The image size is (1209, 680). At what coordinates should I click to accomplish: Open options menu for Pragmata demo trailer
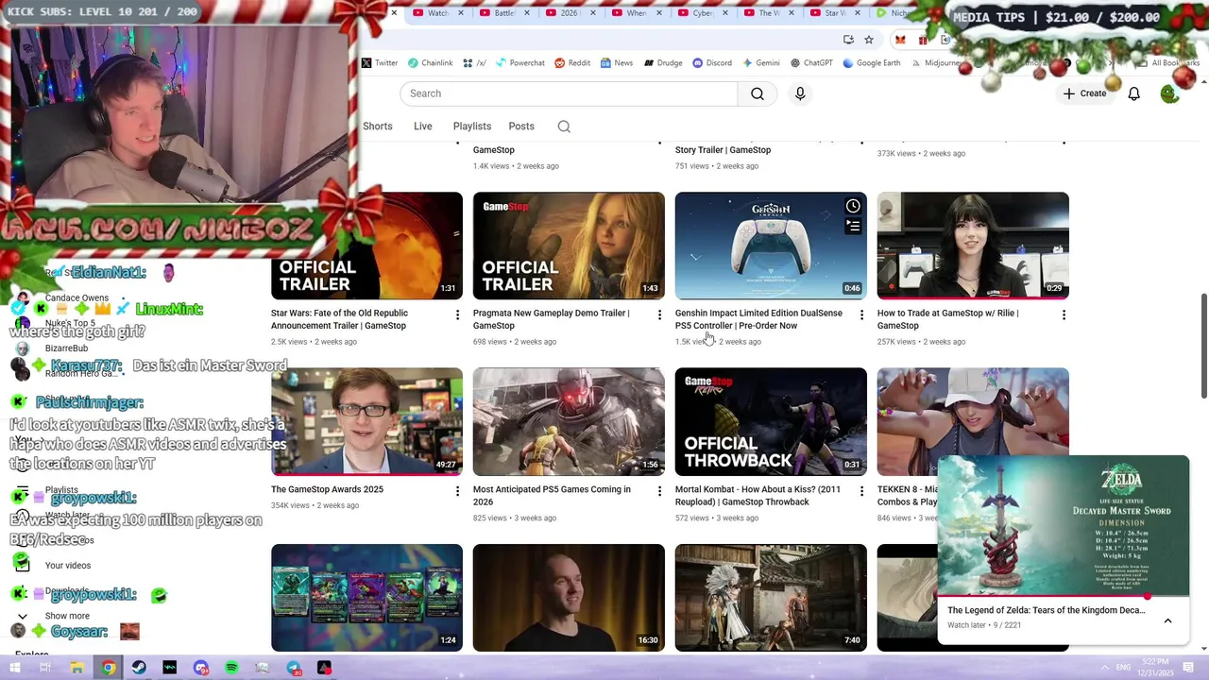[x=659, y=314]
